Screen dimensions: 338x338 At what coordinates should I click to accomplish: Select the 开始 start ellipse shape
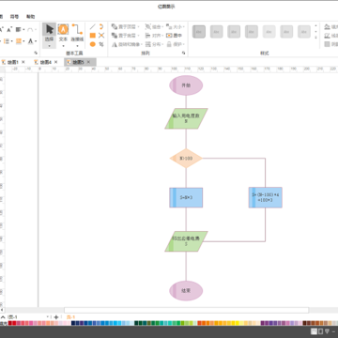pos(186,85)
